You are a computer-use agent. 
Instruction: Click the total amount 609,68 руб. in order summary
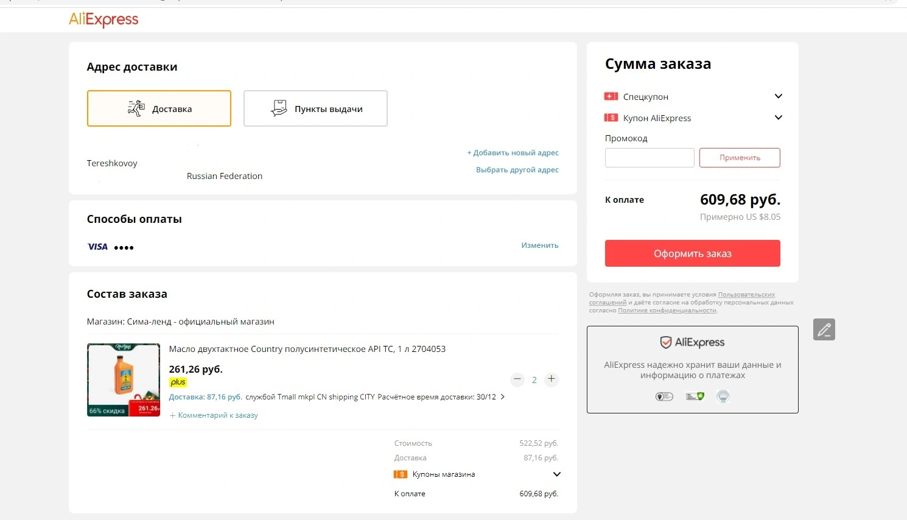(740, 200)
